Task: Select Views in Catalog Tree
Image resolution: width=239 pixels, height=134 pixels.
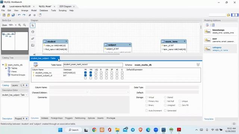Action: [14, 71]
